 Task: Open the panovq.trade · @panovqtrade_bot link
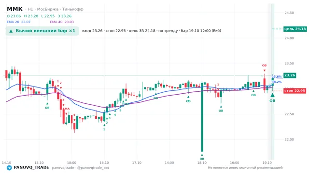point(81,168)
